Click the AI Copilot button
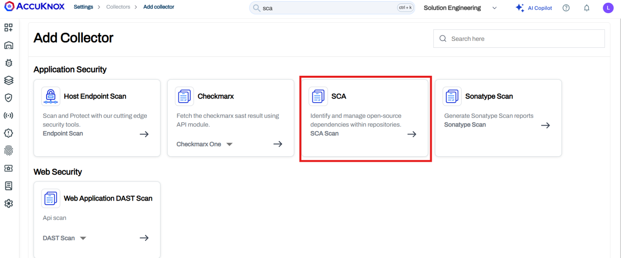The height and width of the screenshot is (258, 621). (x=534, y=8)
